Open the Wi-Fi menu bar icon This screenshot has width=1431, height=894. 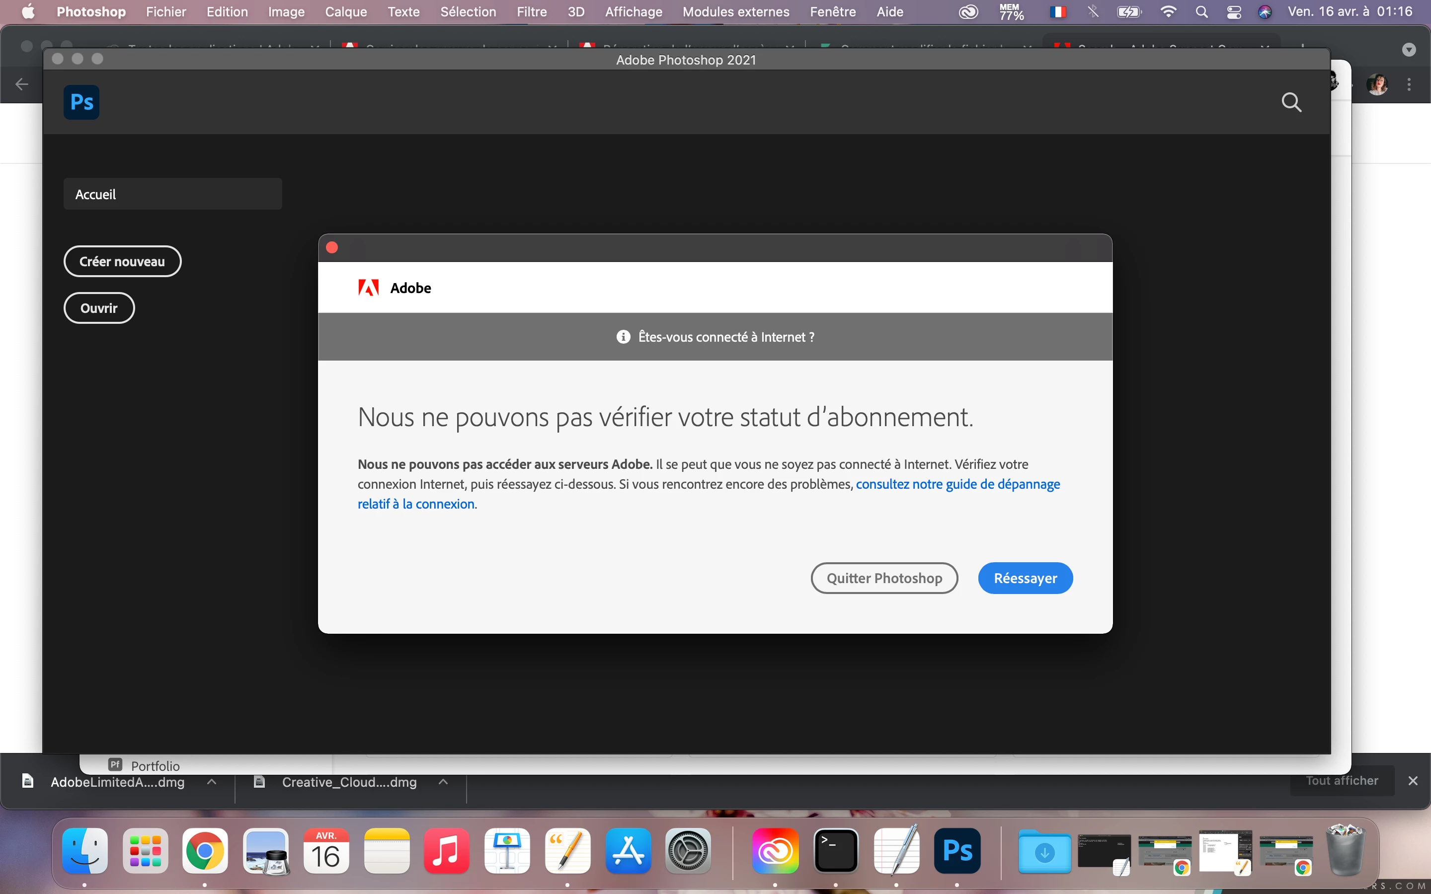(x=1168, y=12)
